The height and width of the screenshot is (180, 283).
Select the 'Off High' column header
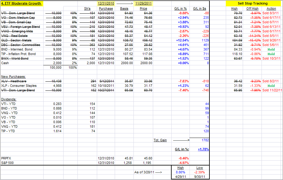(x=252, y=9)
